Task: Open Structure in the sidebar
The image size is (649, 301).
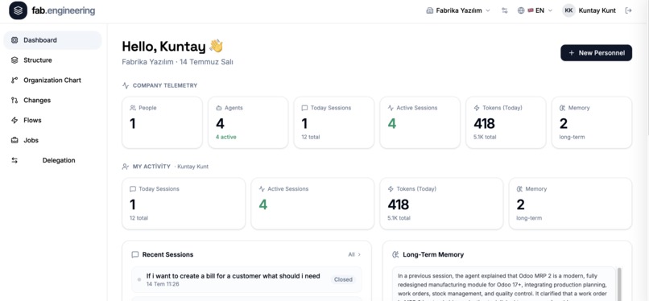Action: point(52,60)
